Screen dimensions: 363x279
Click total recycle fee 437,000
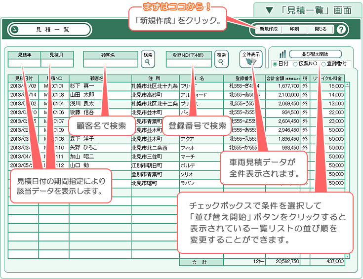point(327,262)
